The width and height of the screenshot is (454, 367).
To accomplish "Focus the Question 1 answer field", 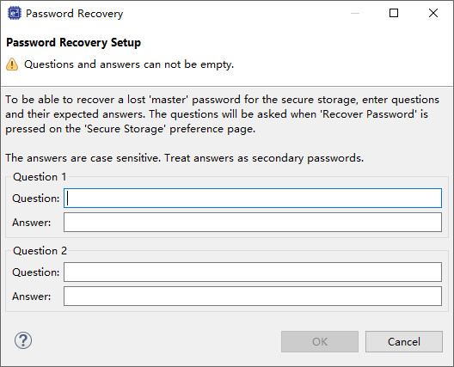I will [x=253, y=223].
